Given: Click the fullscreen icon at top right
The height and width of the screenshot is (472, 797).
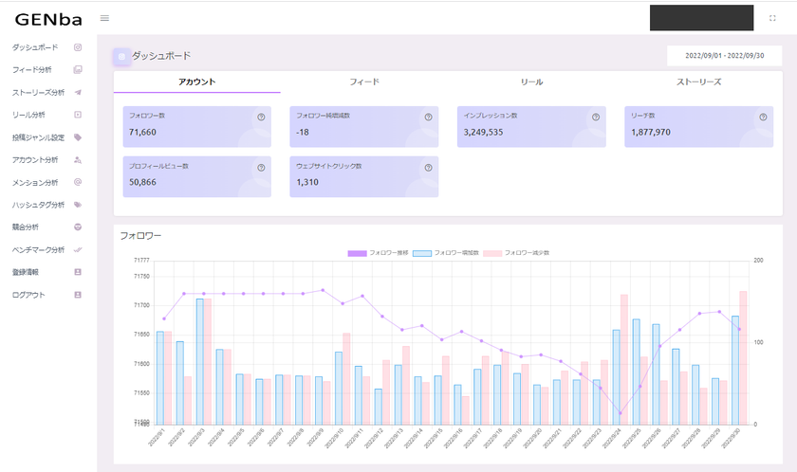Looking at the screenshot, I should coord(772,18).
